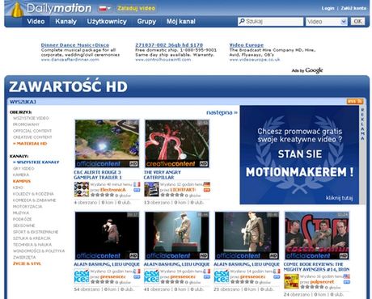Open the Polish flag language selector
Image resolution: width=372 pixels, height=299 pixels.
point(104,8)
